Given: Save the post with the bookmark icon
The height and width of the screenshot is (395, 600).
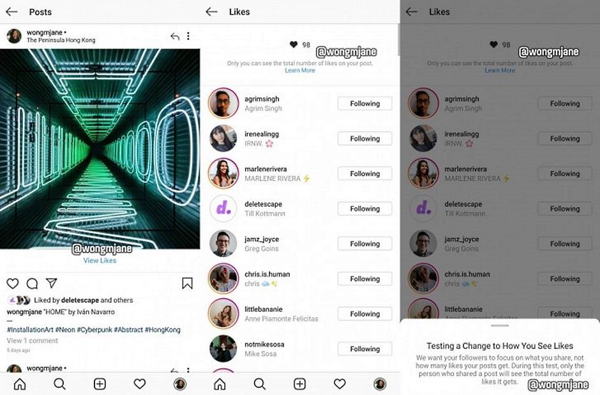Looking at the screenshot, I should coord(187,283).
